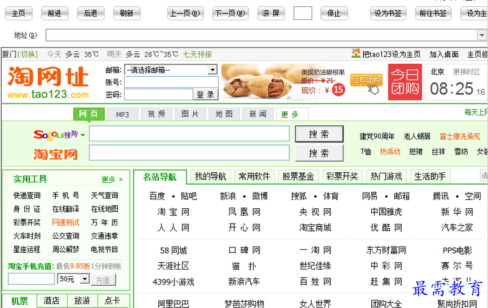488x308 pixels.
Task: Open the 火车时刻 tool link
Action: pos(27,236)
